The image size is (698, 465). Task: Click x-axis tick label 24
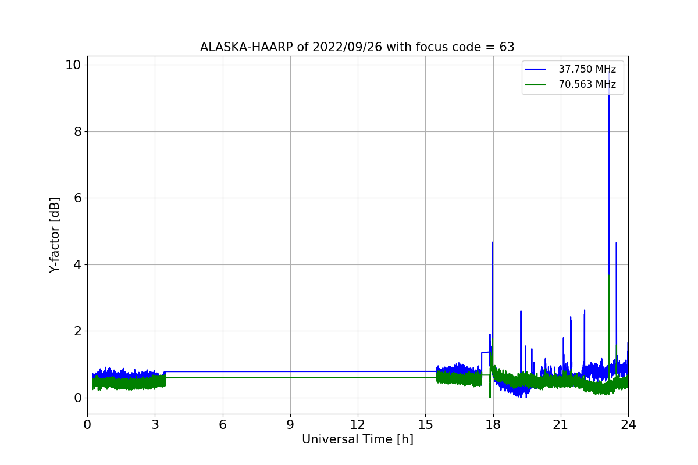pos(628,425)
